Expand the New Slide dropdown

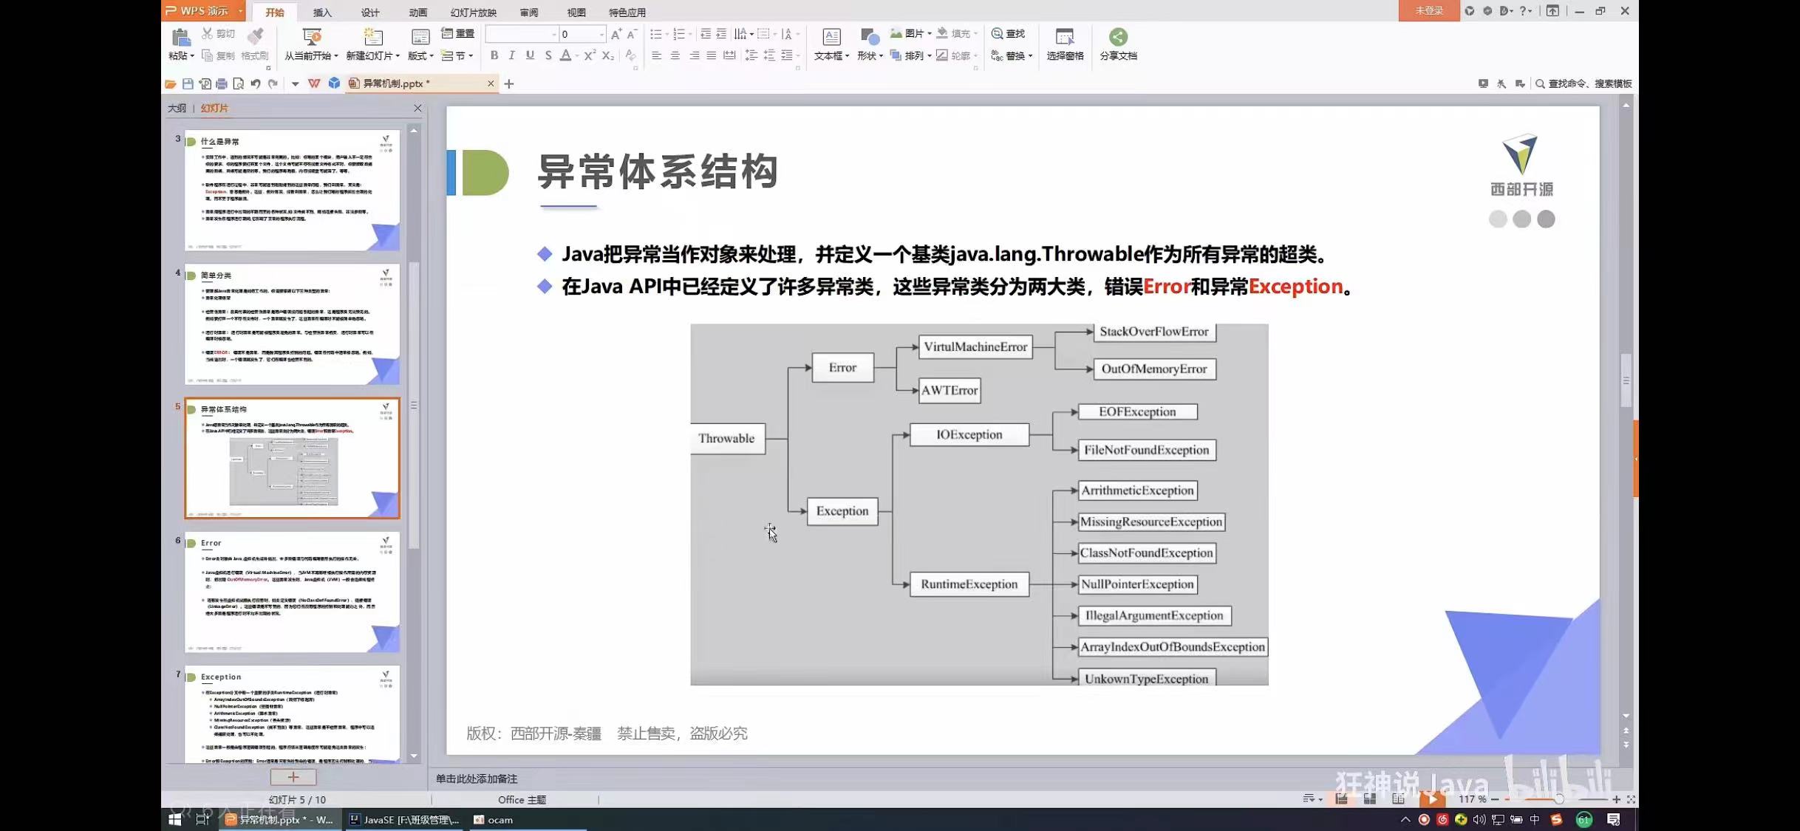click(x=397, y=56)
